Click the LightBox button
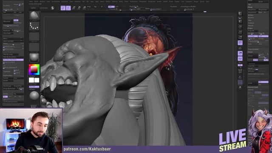This screenshot has width=272, height=153. [33, 8]
